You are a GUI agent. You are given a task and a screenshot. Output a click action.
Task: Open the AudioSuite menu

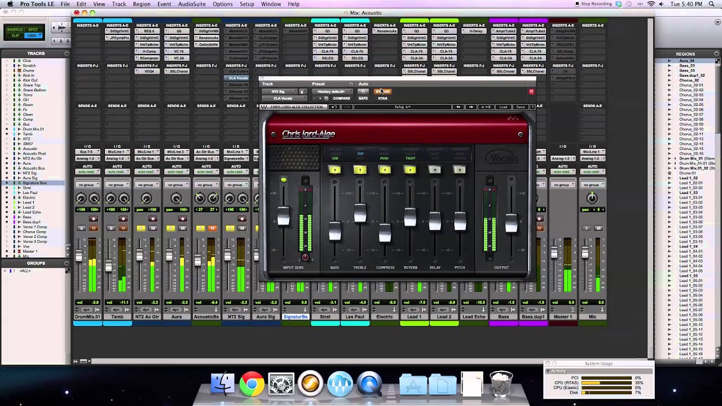[x=192, y=4]
